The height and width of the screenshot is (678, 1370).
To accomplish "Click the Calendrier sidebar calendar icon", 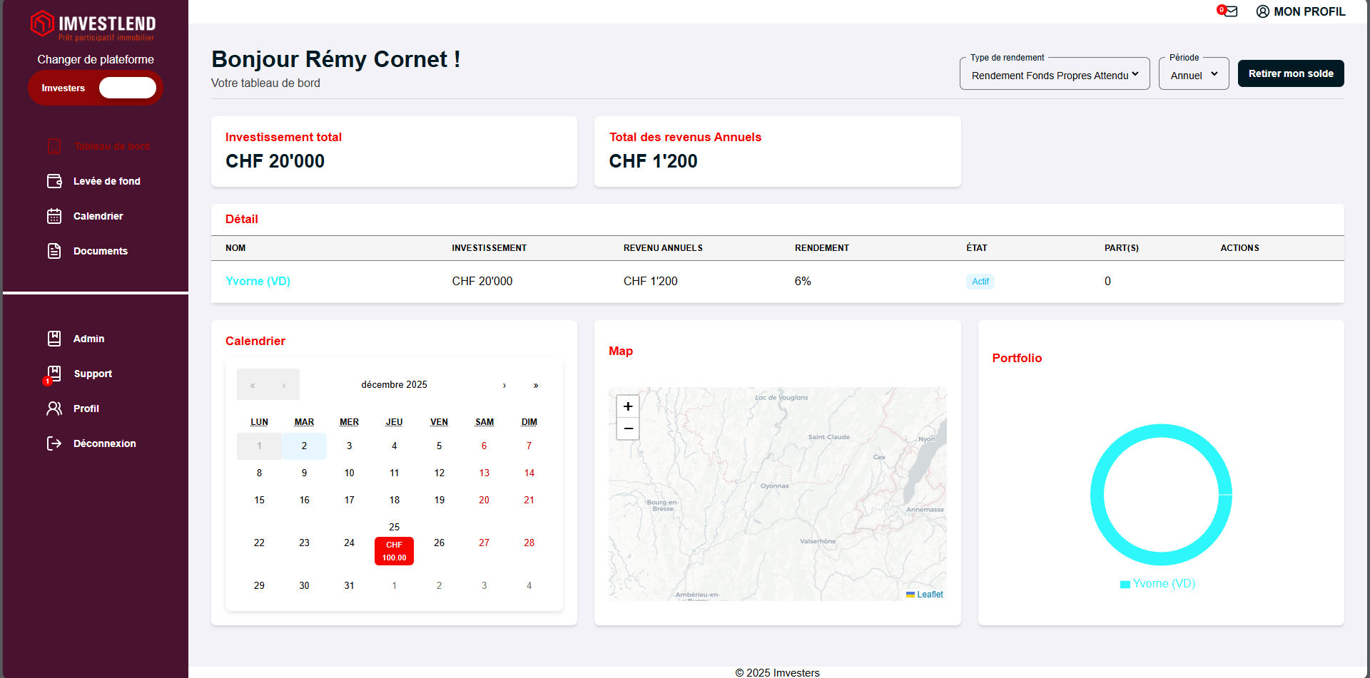I will [x=54, y=216].
